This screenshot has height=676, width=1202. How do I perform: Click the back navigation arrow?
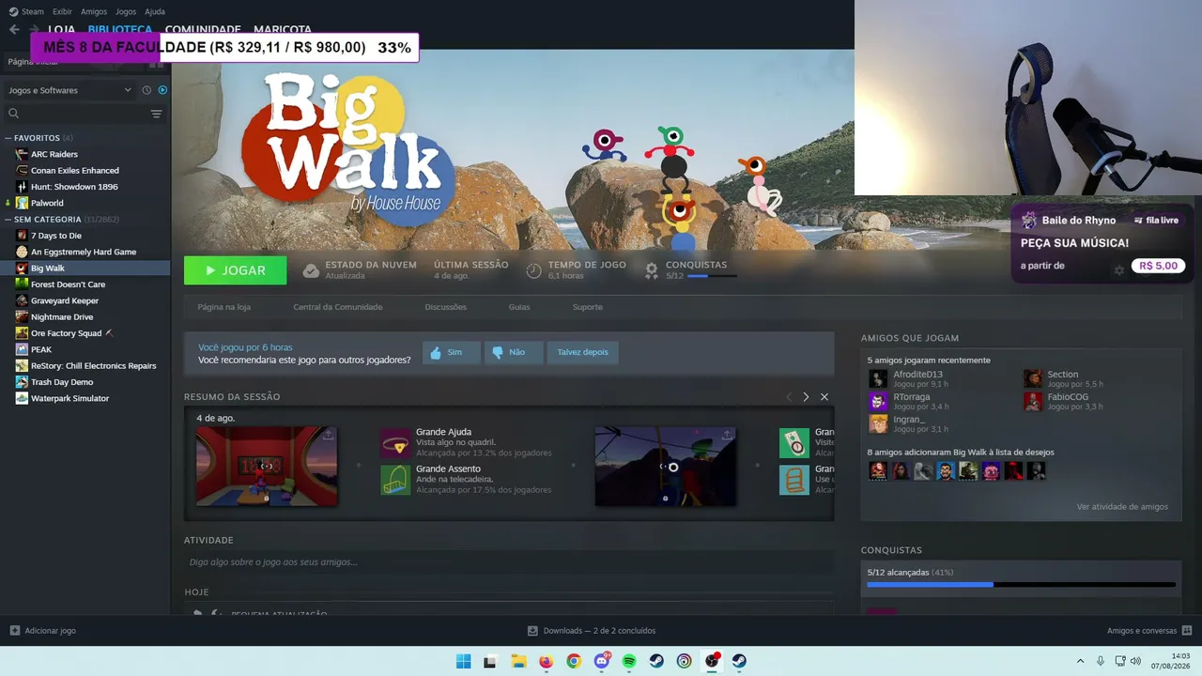click(x=14, y=29)
